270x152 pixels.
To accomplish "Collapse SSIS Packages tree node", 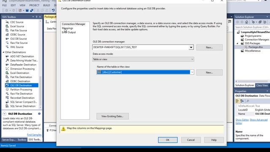I will click(238, 43).
